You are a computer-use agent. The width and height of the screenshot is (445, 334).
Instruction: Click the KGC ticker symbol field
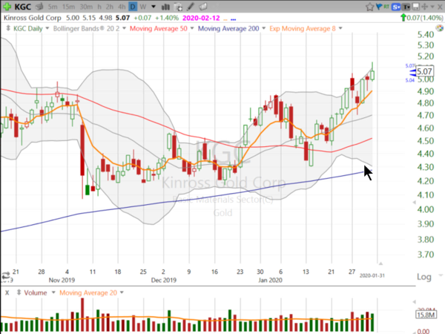(23, 7)
